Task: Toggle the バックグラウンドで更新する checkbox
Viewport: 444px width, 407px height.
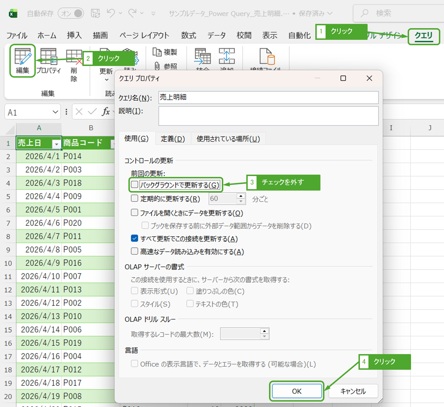Action: coord(135,185)
